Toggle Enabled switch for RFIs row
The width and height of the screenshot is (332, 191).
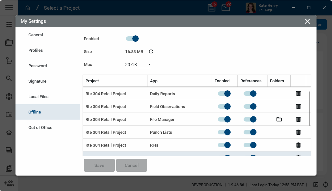click(224, 145)
